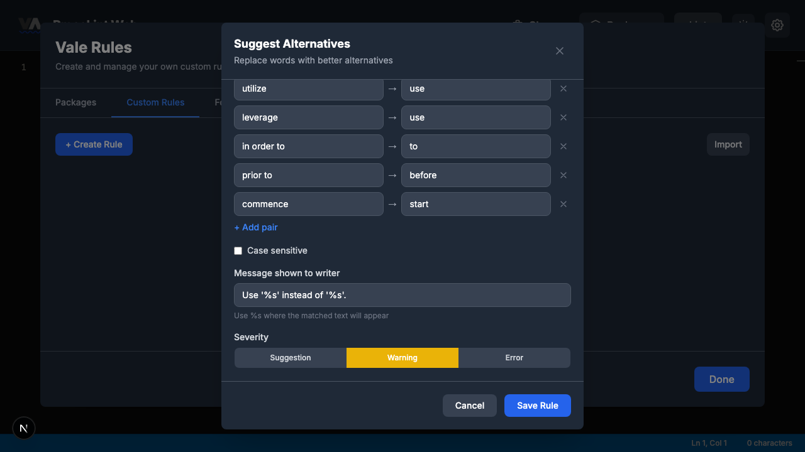Edit the 'before' replacement field
The image size is (805, 452).
click(475, 175)
